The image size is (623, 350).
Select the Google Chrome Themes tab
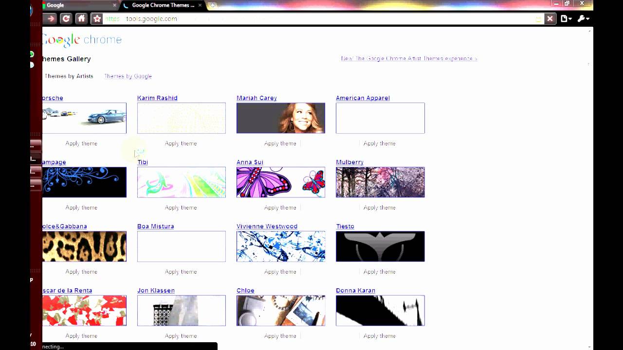pos(163,5)
